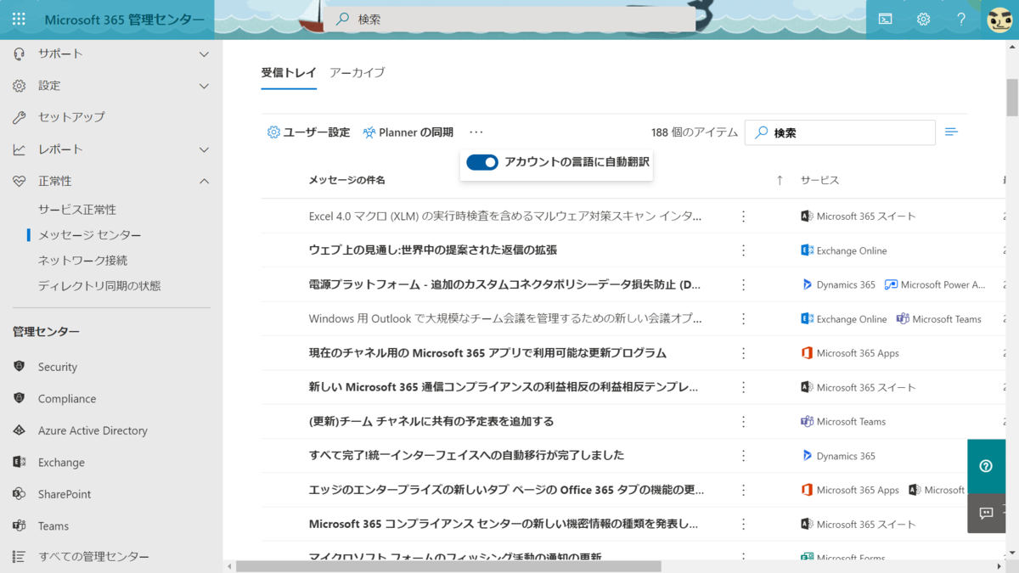
Task: Click the horizontal scrollbar thumb
Action: (448, 566)
